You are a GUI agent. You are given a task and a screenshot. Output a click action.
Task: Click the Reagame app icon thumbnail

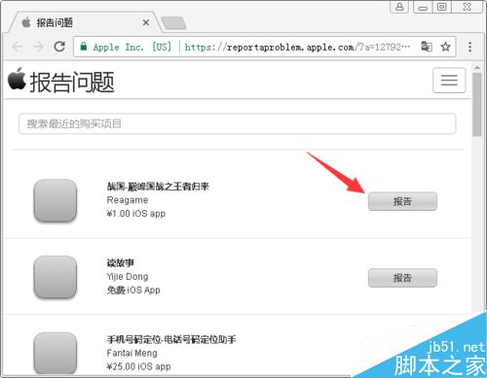56,200
